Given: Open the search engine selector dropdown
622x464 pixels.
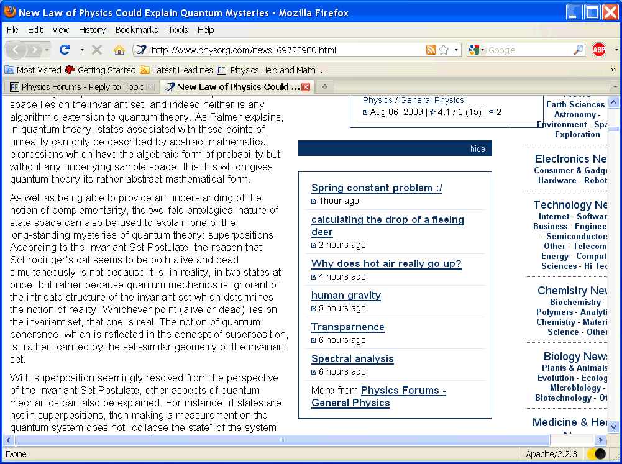Looking at the screenshot, I should coord(482,50).
